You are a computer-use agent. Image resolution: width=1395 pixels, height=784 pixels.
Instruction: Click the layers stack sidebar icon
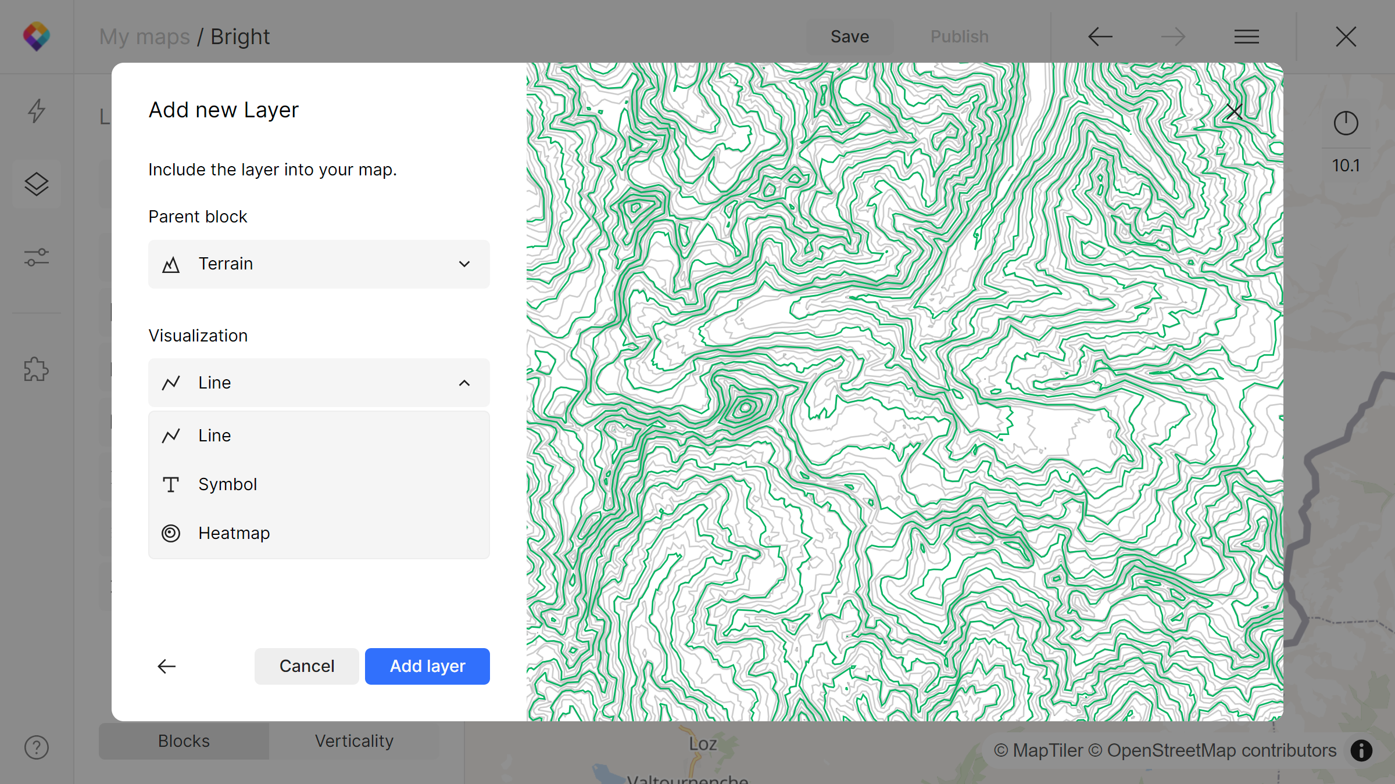pyautogui.click(x=37, y=184)
